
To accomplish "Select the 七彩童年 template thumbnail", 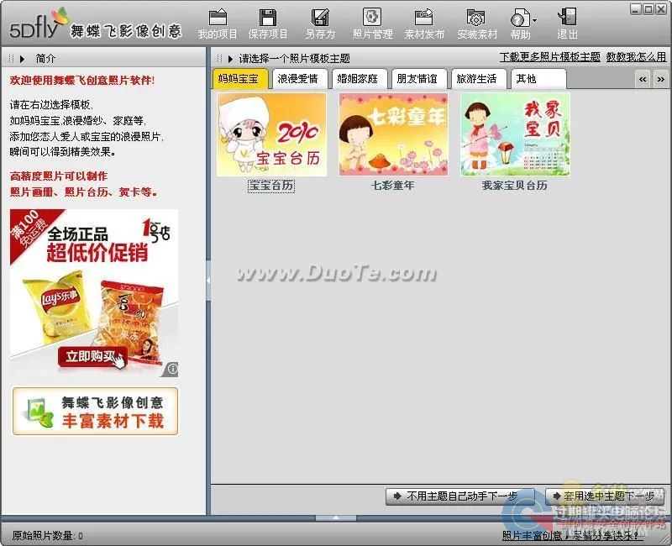I will pos(394,135).
